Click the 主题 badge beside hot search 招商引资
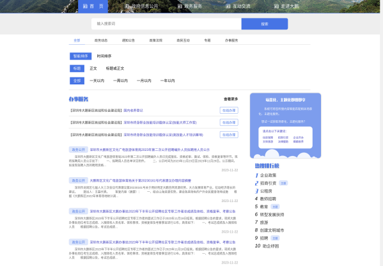The image size is (383, 266). coord(283,184)
